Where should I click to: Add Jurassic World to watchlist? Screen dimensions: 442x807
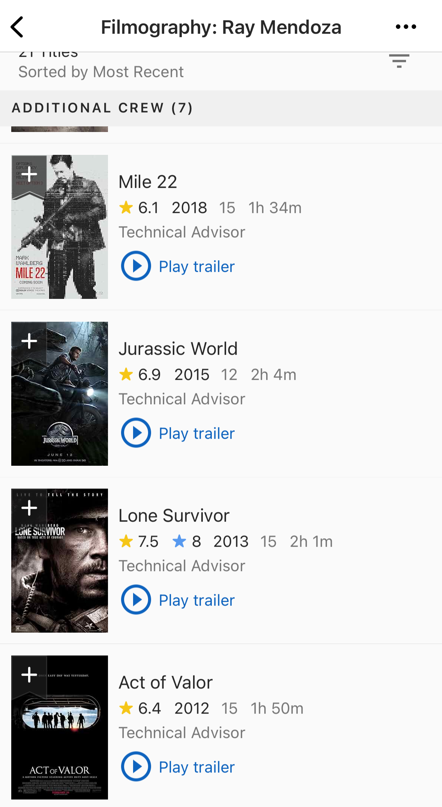(29, 341)
